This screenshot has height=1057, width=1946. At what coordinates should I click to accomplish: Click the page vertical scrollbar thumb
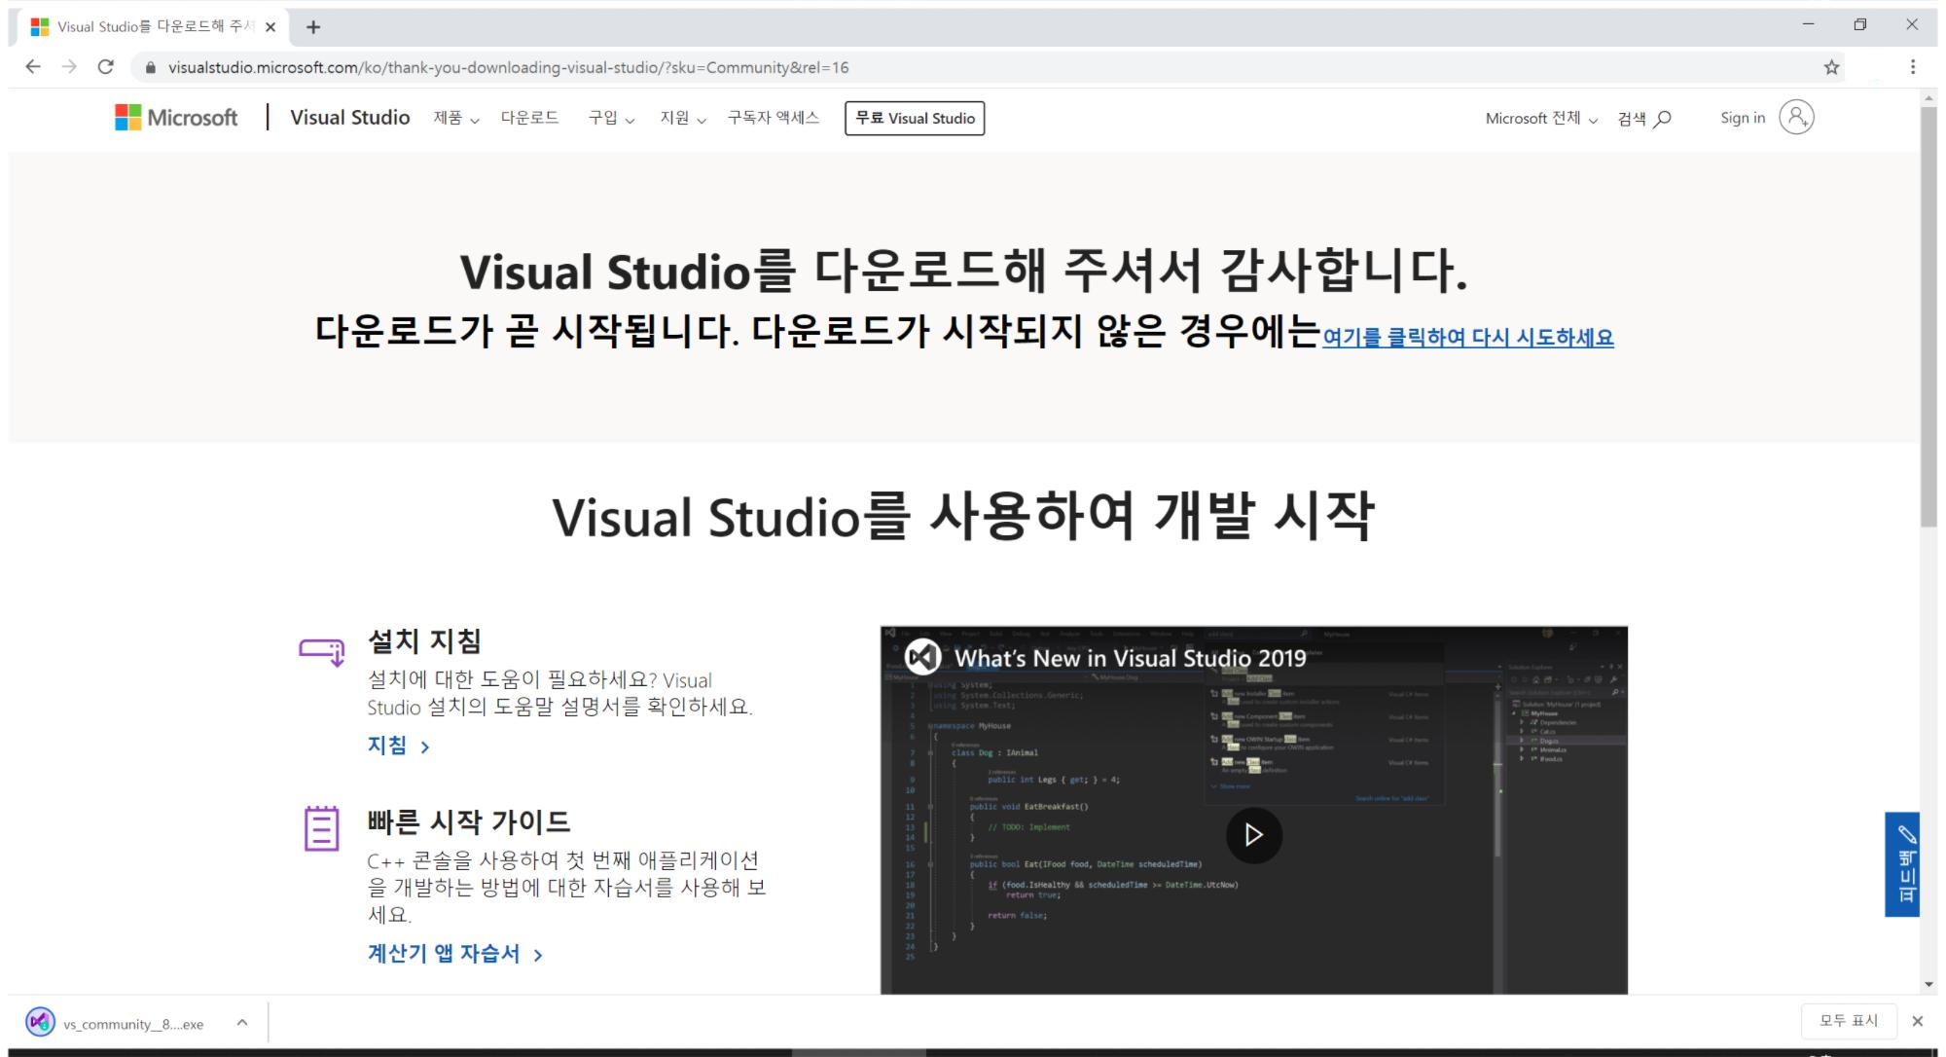tap(1928, 316)
